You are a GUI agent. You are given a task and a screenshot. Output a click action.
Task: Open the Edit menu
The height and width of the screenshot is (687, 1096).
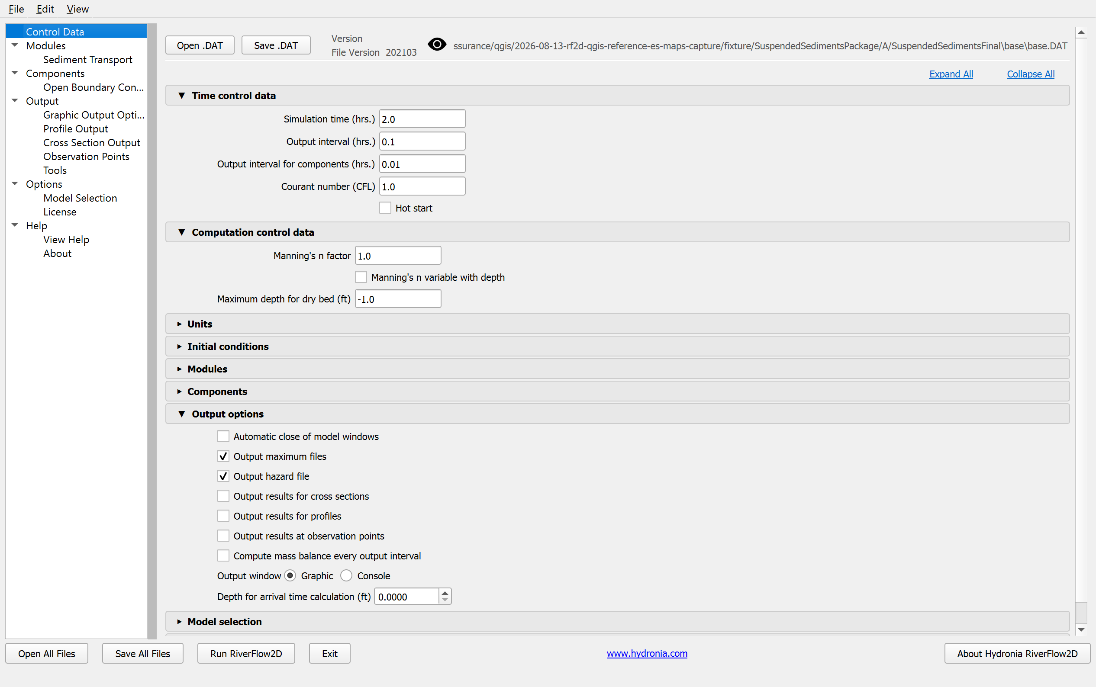pyautogui.click(x=45, y=9)
